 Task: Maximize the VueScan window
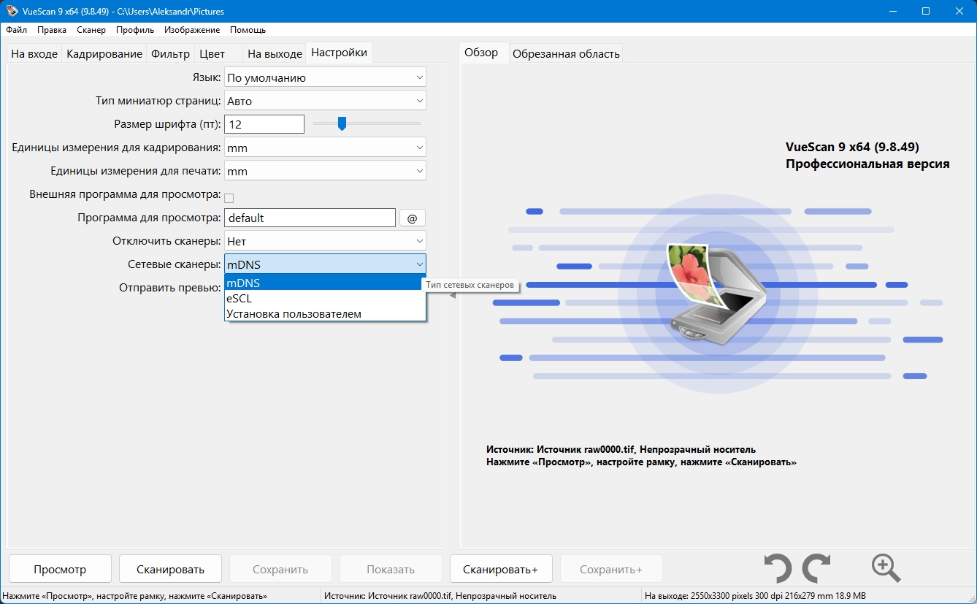point(926,11)
